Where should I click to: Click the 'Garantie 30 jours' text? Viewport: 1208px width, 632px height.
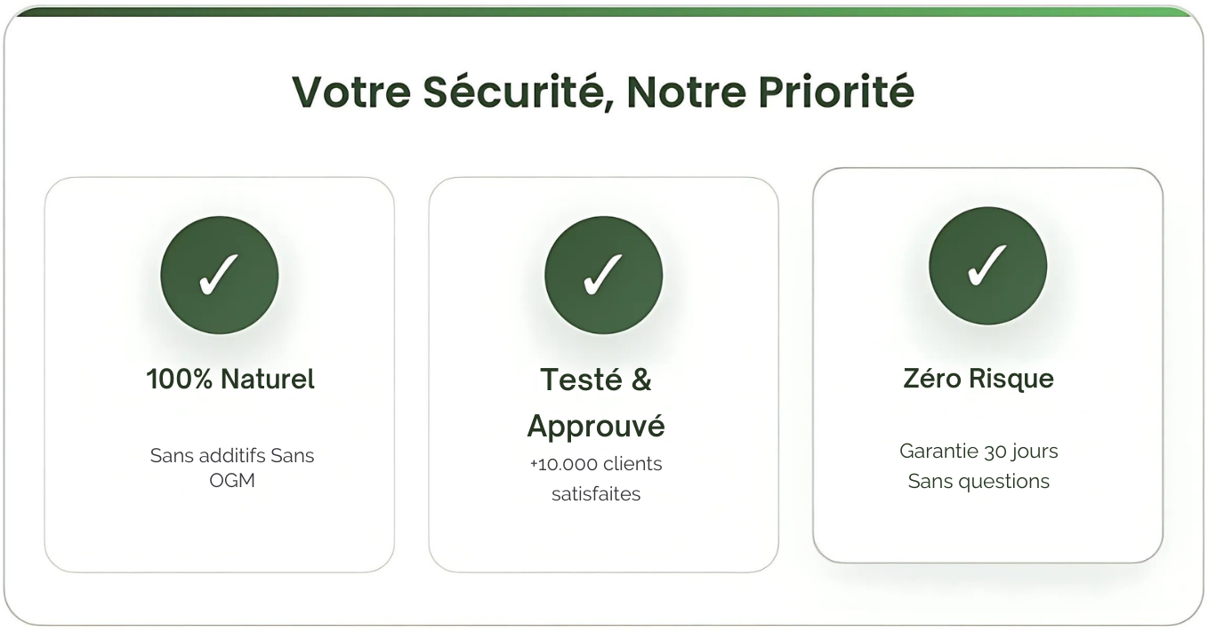978,452
